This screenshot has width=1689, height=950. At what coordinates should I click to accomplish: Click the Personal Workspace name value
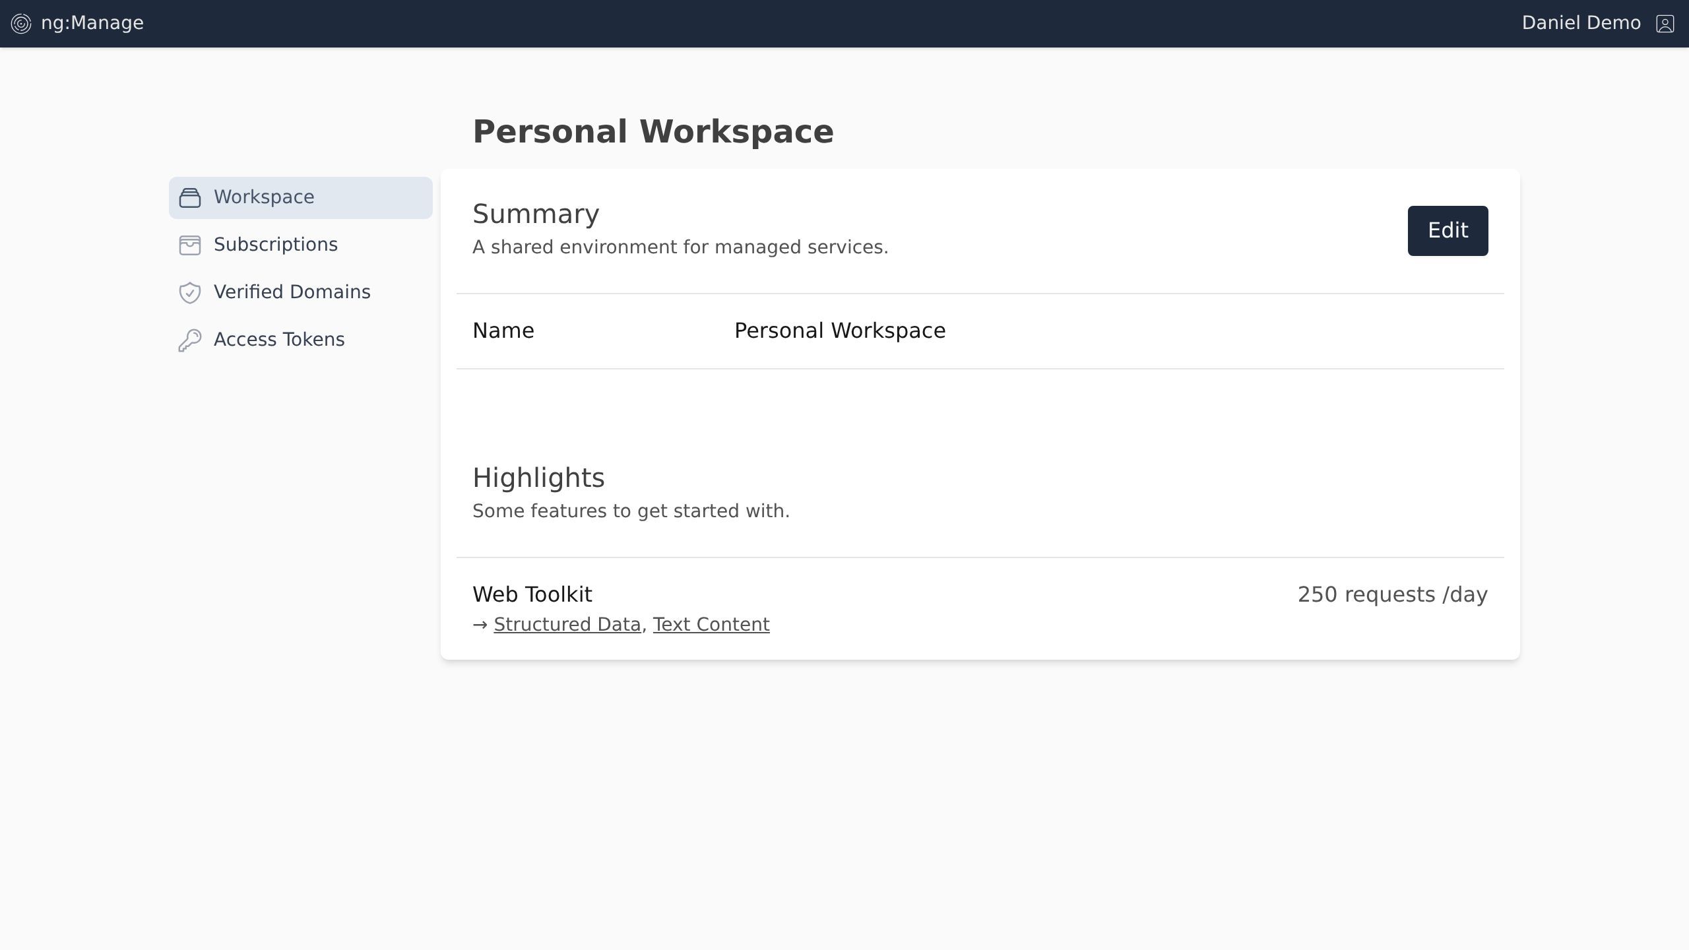[x=839, y=331]
